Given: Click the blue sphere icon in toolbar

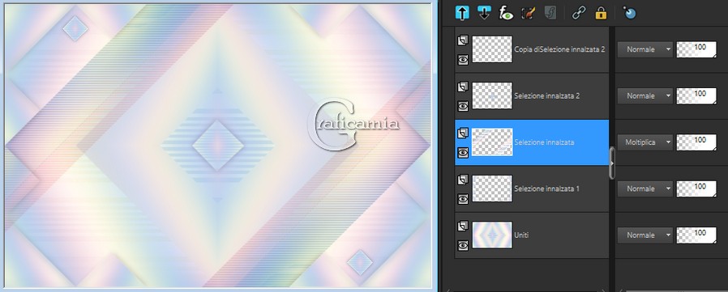Looking at the screenshot, I should (x=629, y=13).
